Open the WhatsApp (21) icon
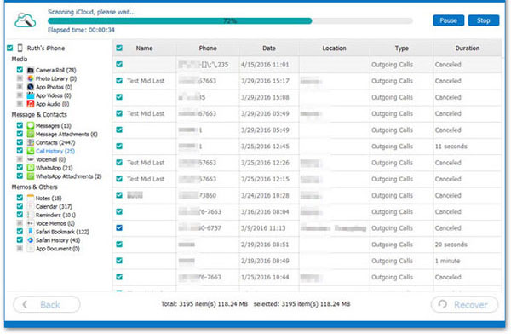This screenshot has width=511, height=334. [31, 168]
